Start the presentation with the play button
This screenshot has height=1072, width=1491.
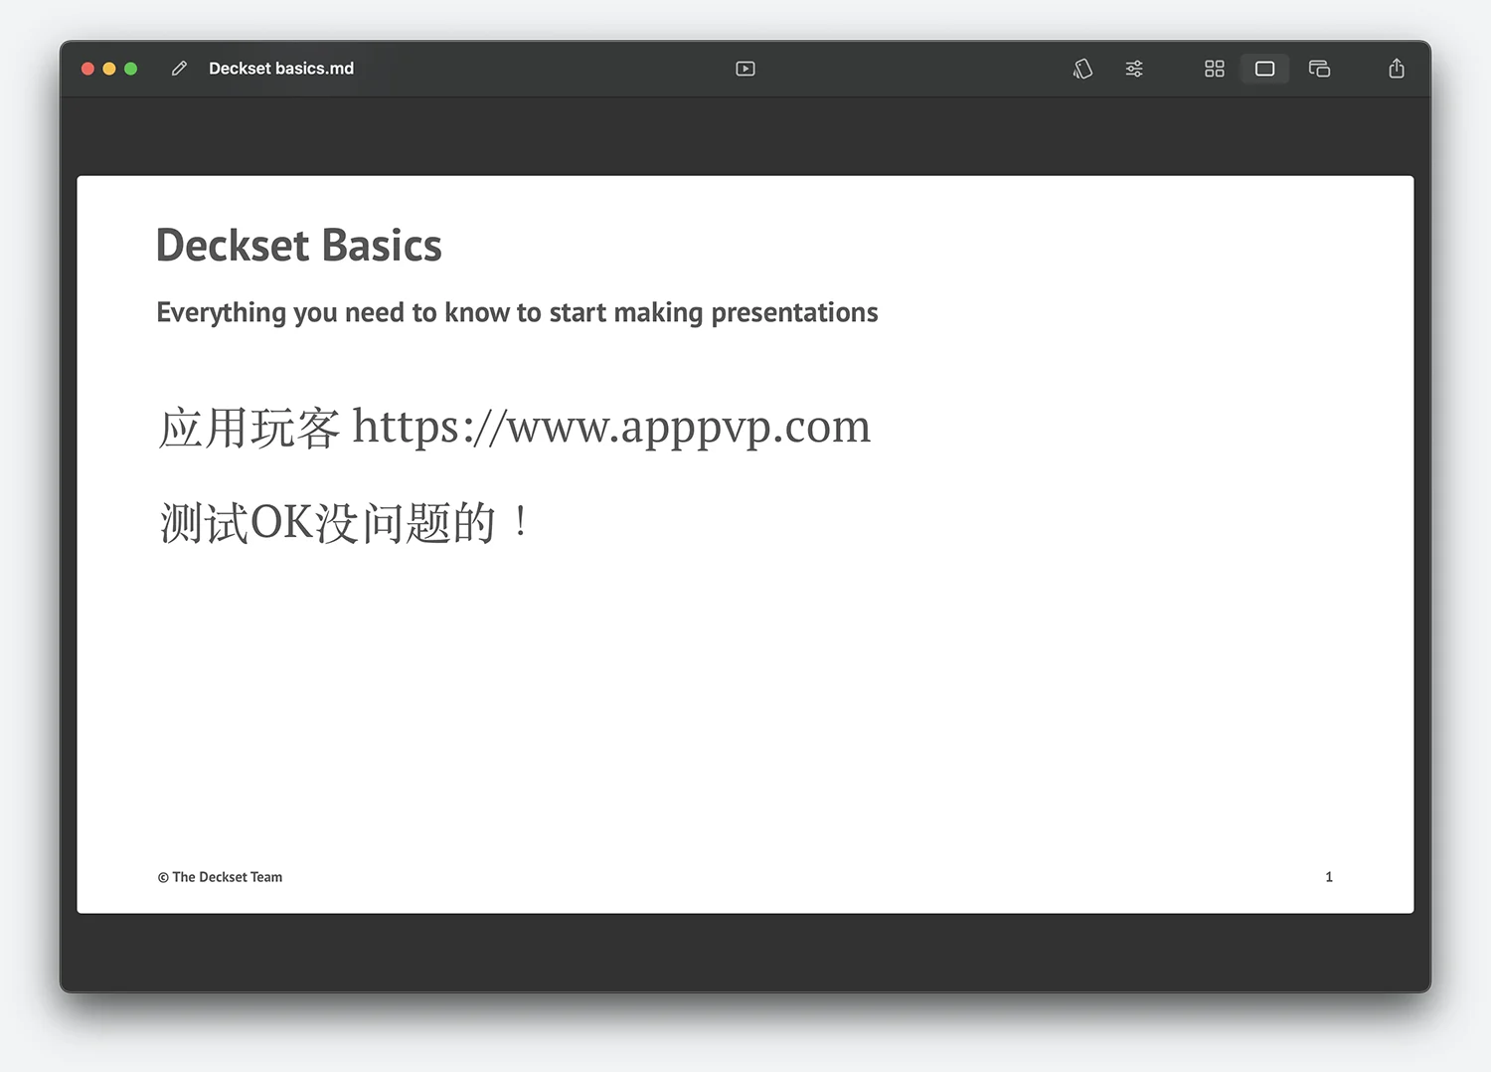point(745,69)
